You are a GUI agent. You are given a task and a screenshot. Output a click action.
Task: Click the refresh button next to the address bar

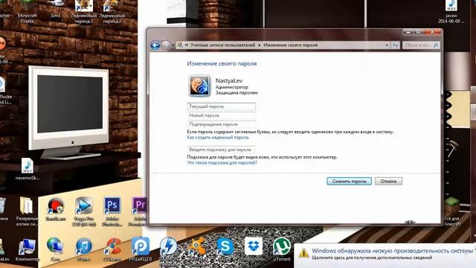pos(395,45)
